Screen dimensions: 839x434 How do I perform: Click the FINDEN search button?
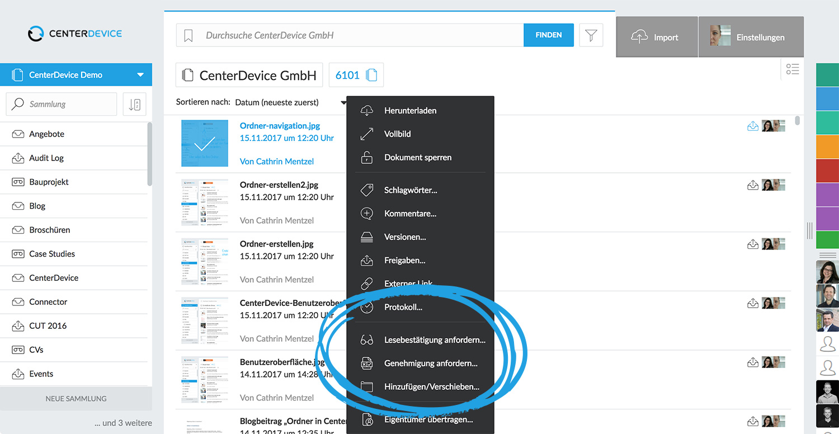click(x=549, y=35)
